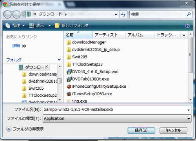Click the Back navigation arrow
Viewport: 196px width, 141px height.
(x=7, y=14)
